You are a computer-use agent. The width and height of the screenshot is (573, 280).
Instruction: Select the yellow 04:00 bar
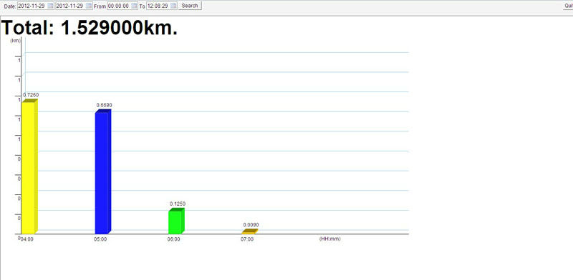(x=29, y=166)
